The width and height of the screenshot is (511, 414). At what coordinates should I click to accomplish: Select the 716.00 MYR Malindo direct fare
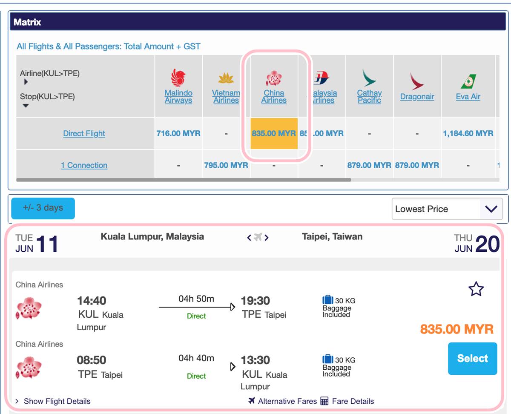pos(178,133)
